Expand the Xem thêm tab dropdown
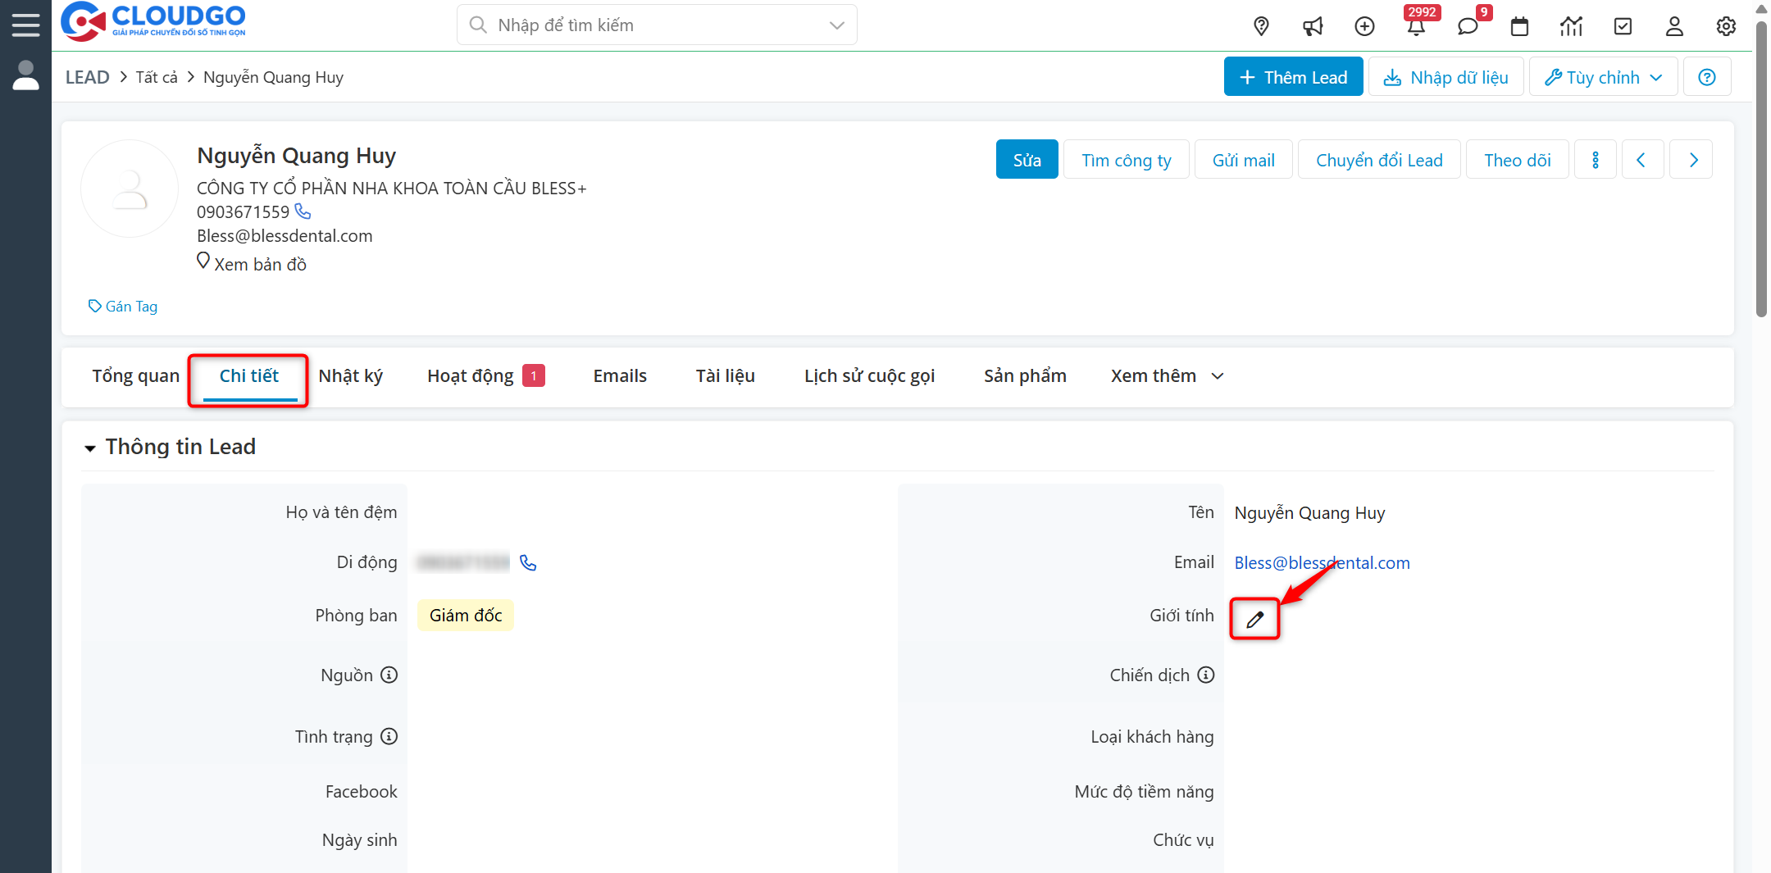 1217,375
